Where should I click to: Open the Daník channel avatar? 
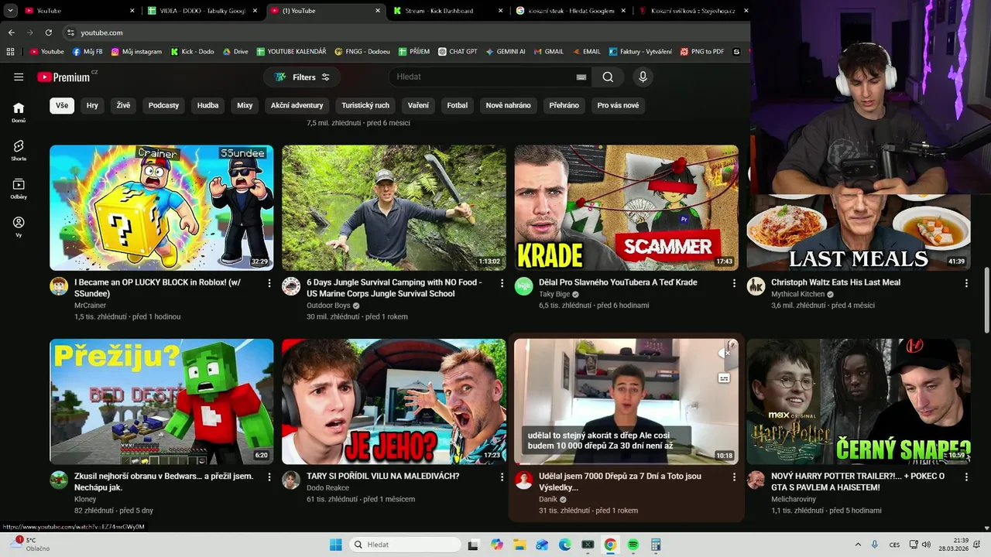523,480
